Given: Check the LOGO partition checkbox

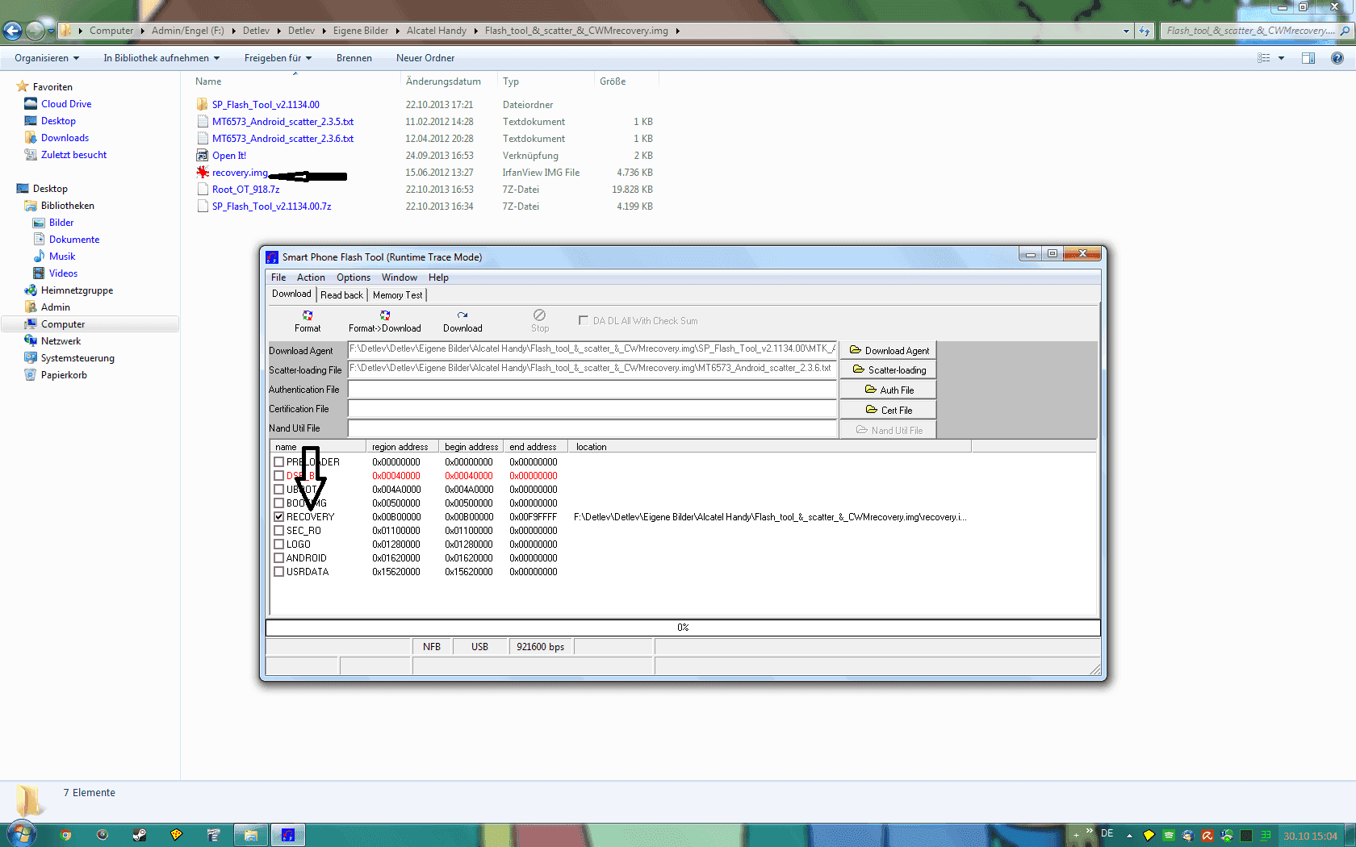Looking at the screenshot, I should point(278,544).
